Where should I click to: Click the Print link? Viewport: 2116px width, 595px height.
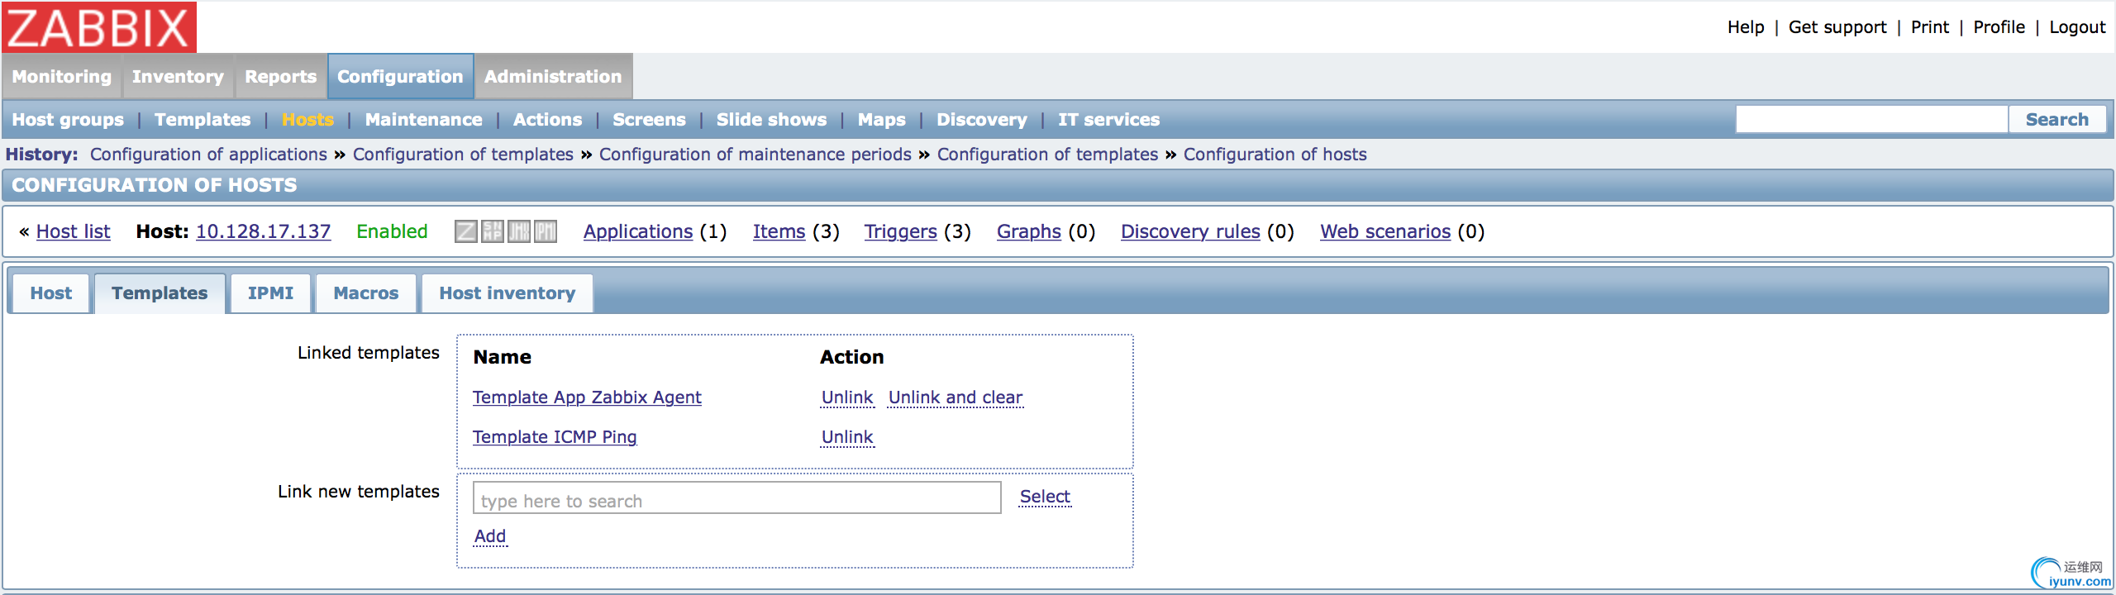1930,27
